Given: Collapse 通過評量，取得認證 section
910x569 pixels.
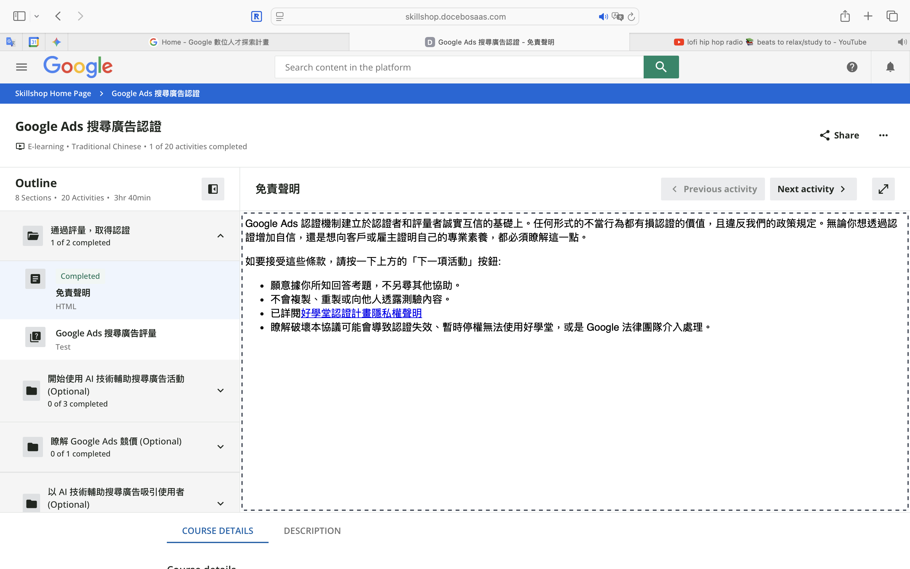Looking at the screenshot, I should pos(221,236).
